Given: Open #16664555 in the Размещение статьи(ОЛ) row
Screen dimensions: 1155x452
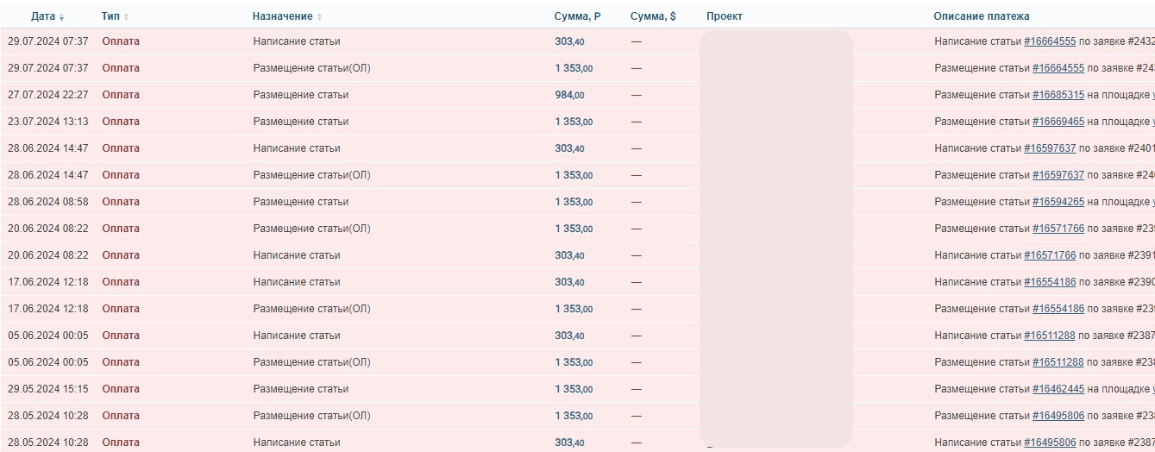Looking at the screenshot, I should click(x=1058, y=68).
